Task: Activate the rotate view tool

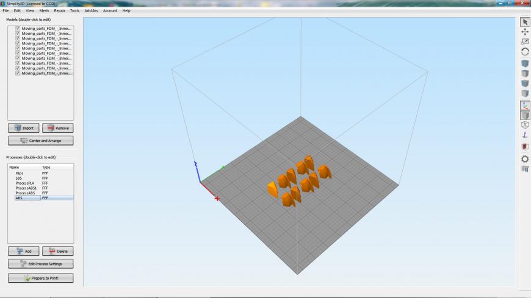Action: [x=525, y=52]
